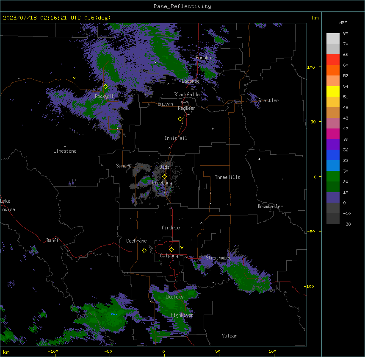
Task: Select the yellow diamond marker below Olds
Action: click(x=164, y=177)
